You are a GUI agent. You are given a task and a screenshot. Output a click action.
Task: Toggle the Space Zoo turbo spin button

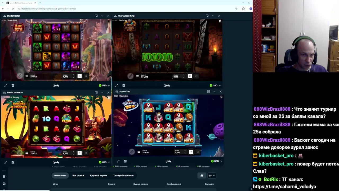click(x=132, y=152)
